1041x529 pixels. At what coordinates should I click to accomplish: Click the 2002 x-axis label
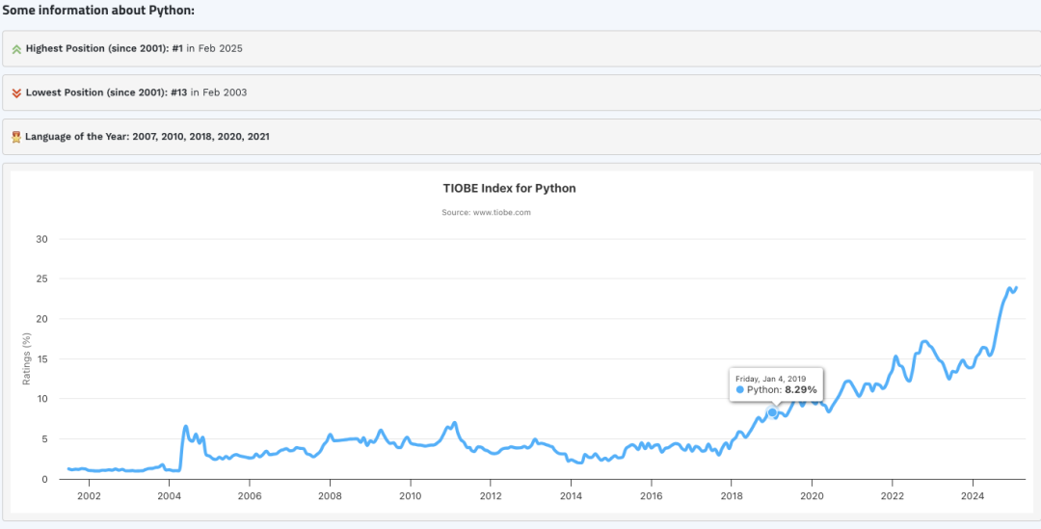click(89, 495)
